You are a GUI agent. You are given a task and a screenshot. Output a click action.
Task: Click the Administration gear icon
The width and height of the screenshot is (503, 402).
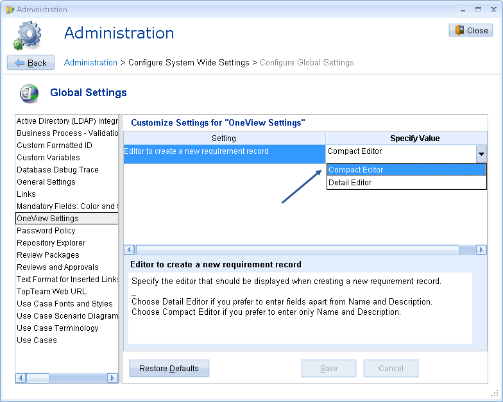coord(27,35)
